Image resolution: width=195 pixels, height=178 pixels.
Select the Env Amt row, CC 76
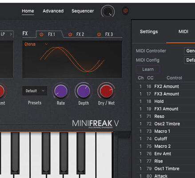click(x=165, y=154)
